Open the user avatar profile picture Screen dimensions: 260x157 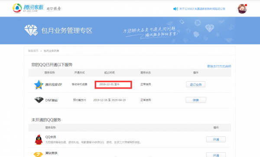242,9
